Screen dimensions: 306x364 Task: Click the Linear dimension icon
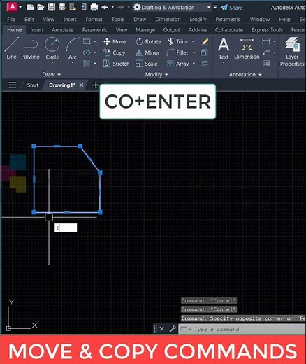(266, 41)
